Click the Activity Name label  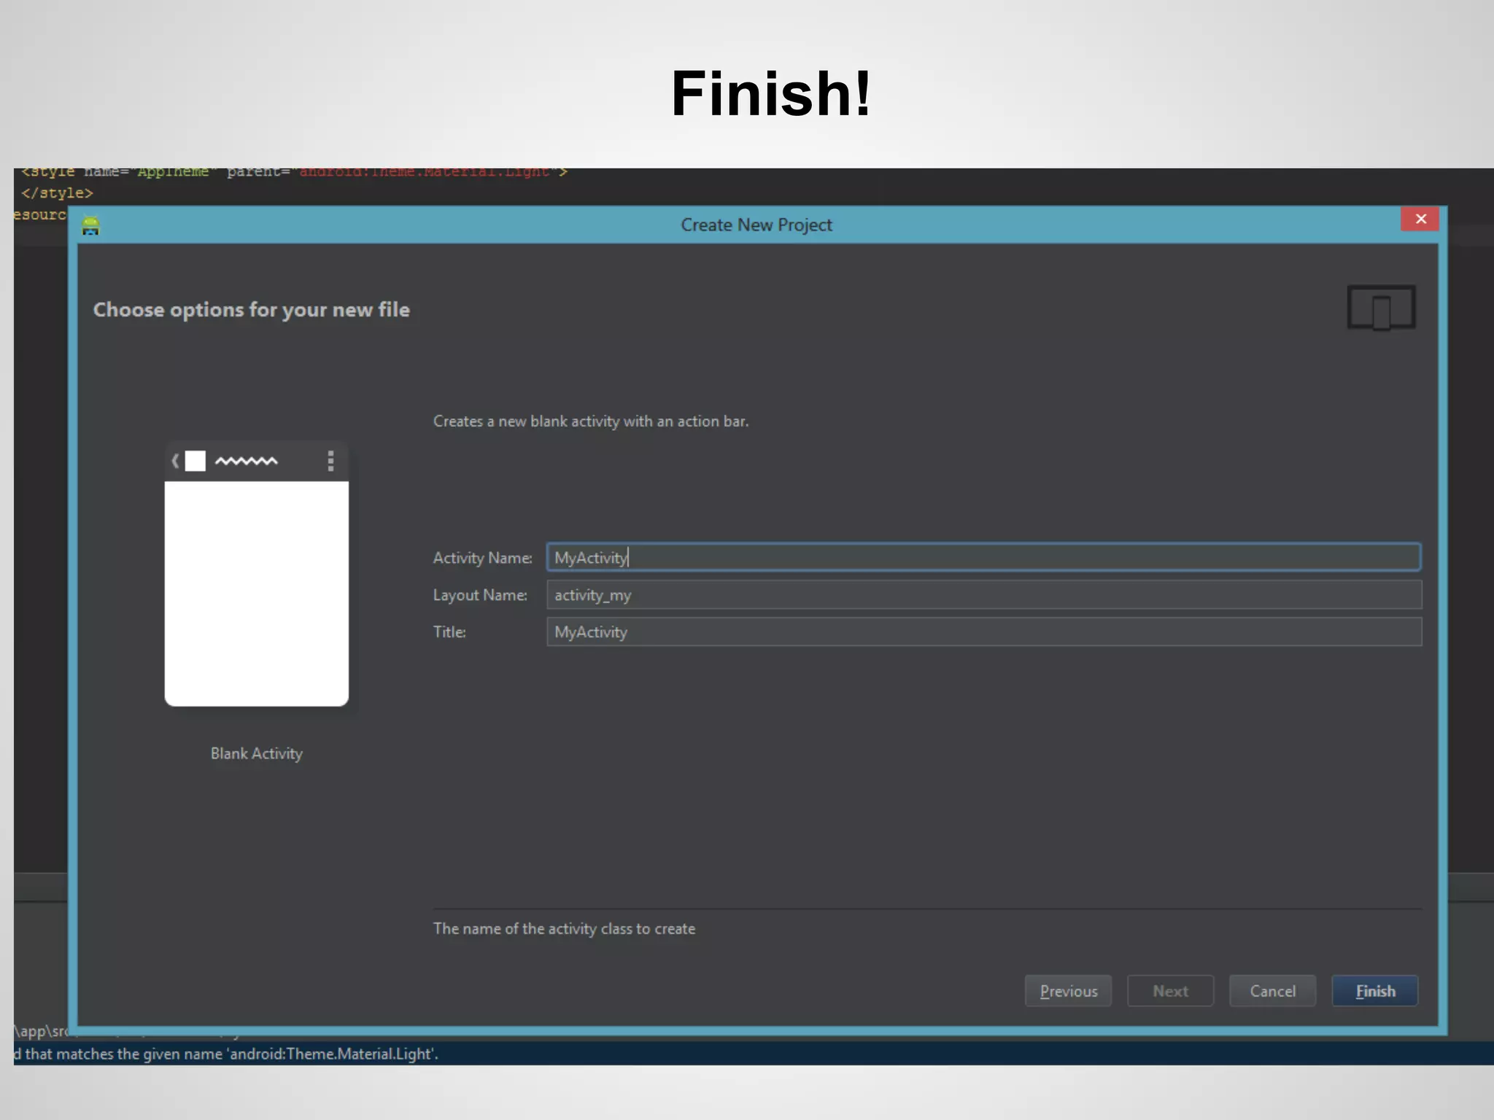coord(482,558)
